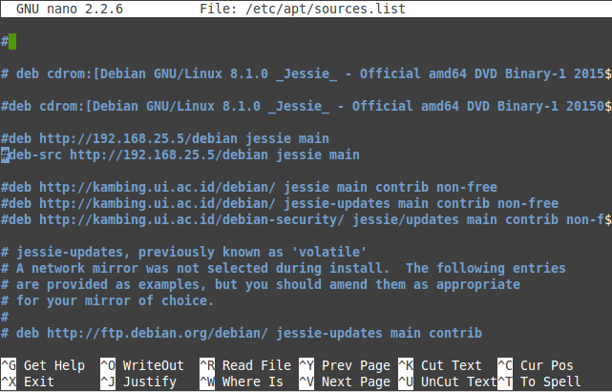Screen dimensions: 612x392
Task: Click the lone '#' line above ftp.debian.org
Action: 5,317
